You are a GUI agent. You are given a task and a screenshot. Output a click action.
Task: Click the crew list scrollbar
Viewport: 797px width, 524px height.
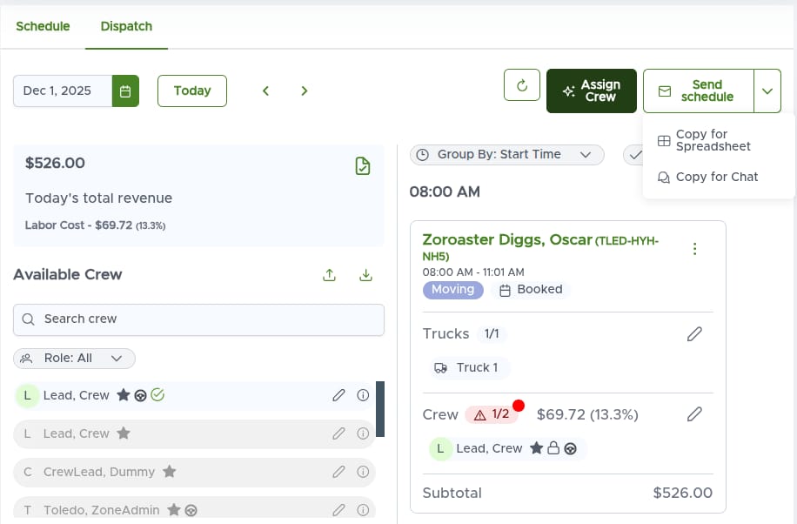coord(380,409)
